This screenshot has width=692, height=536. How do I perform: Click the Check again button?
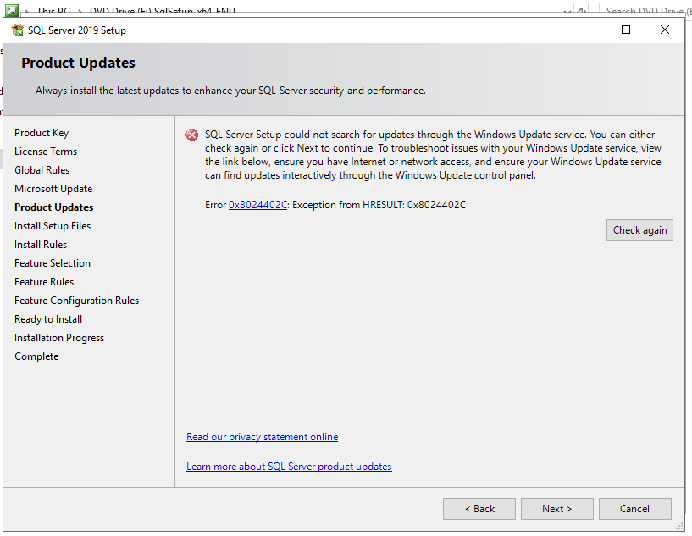[640, 230]
